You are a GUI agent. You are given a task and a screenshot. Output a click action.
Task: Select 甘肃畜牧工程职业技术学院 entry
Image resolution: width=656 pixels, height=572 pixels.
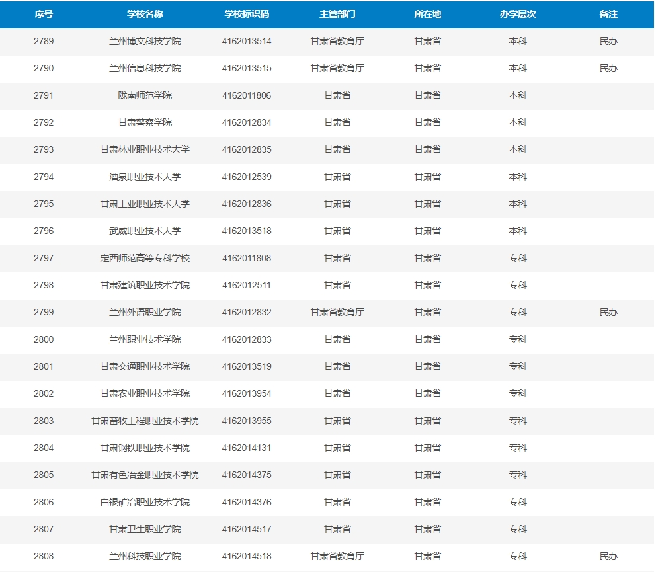coord(145,421)
